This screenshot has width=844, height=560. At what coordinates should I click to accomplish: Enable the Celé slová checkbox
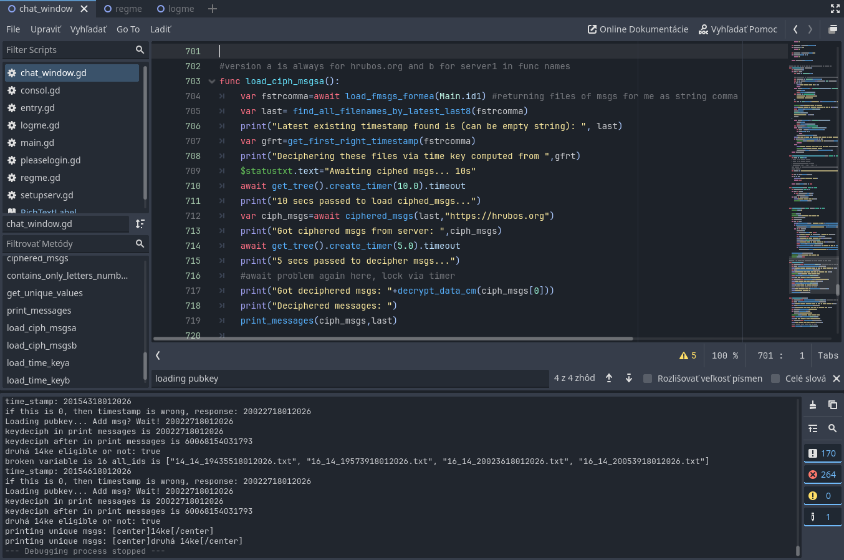coord(775,379)
